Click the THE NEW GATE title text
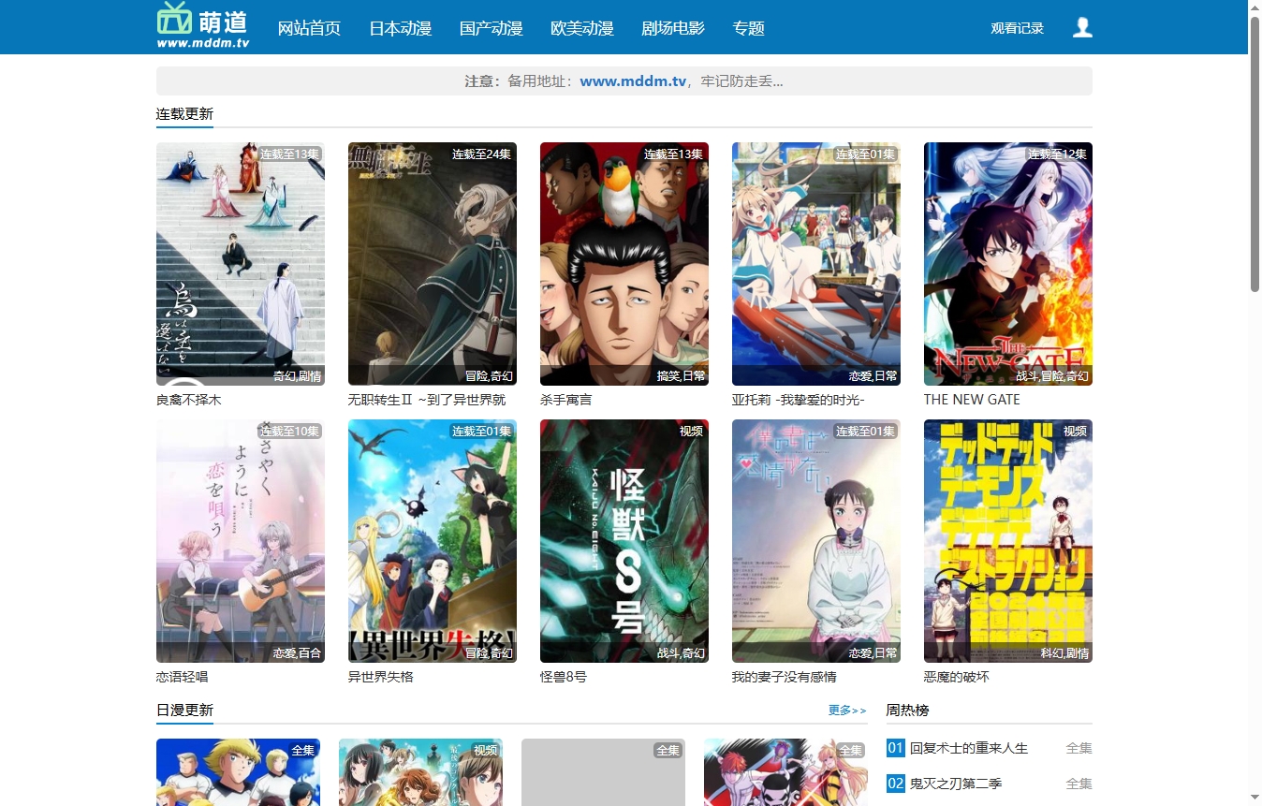Image resolution: width=1262 pixels, height=806 pixels. tap(972, 400)
